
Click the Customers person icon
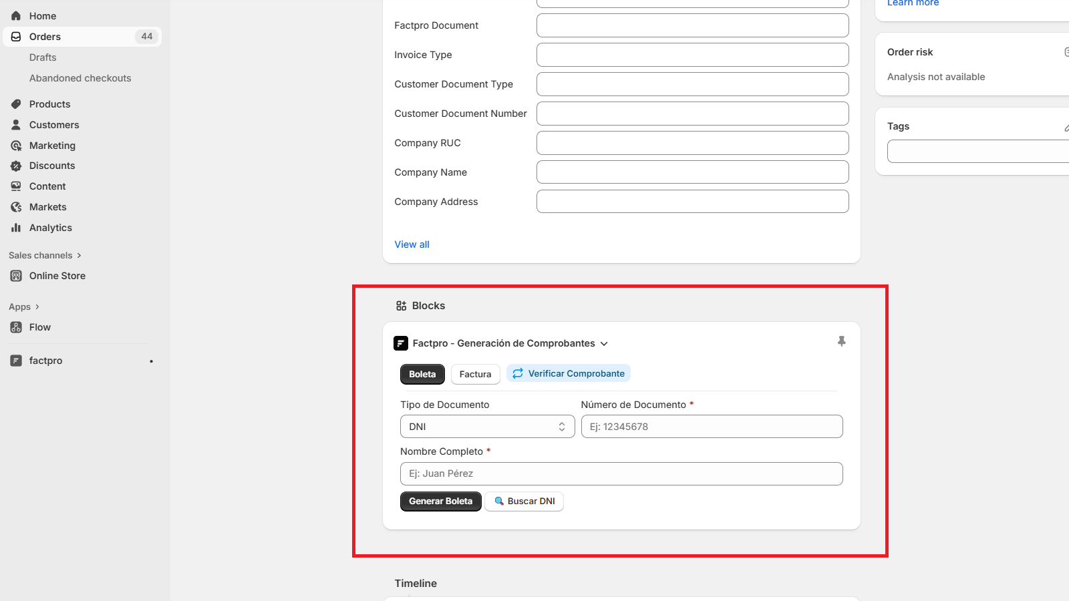click(x=15, y=124)
